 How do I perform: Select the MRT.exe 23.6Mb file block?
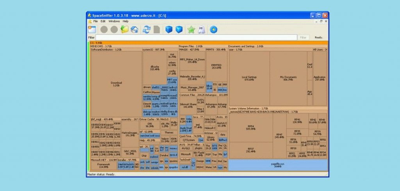click(172, 81)
